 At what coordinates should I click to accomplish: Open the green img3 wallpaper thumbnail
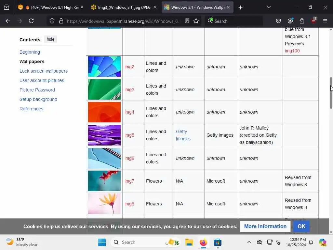(x=104, y=89)
